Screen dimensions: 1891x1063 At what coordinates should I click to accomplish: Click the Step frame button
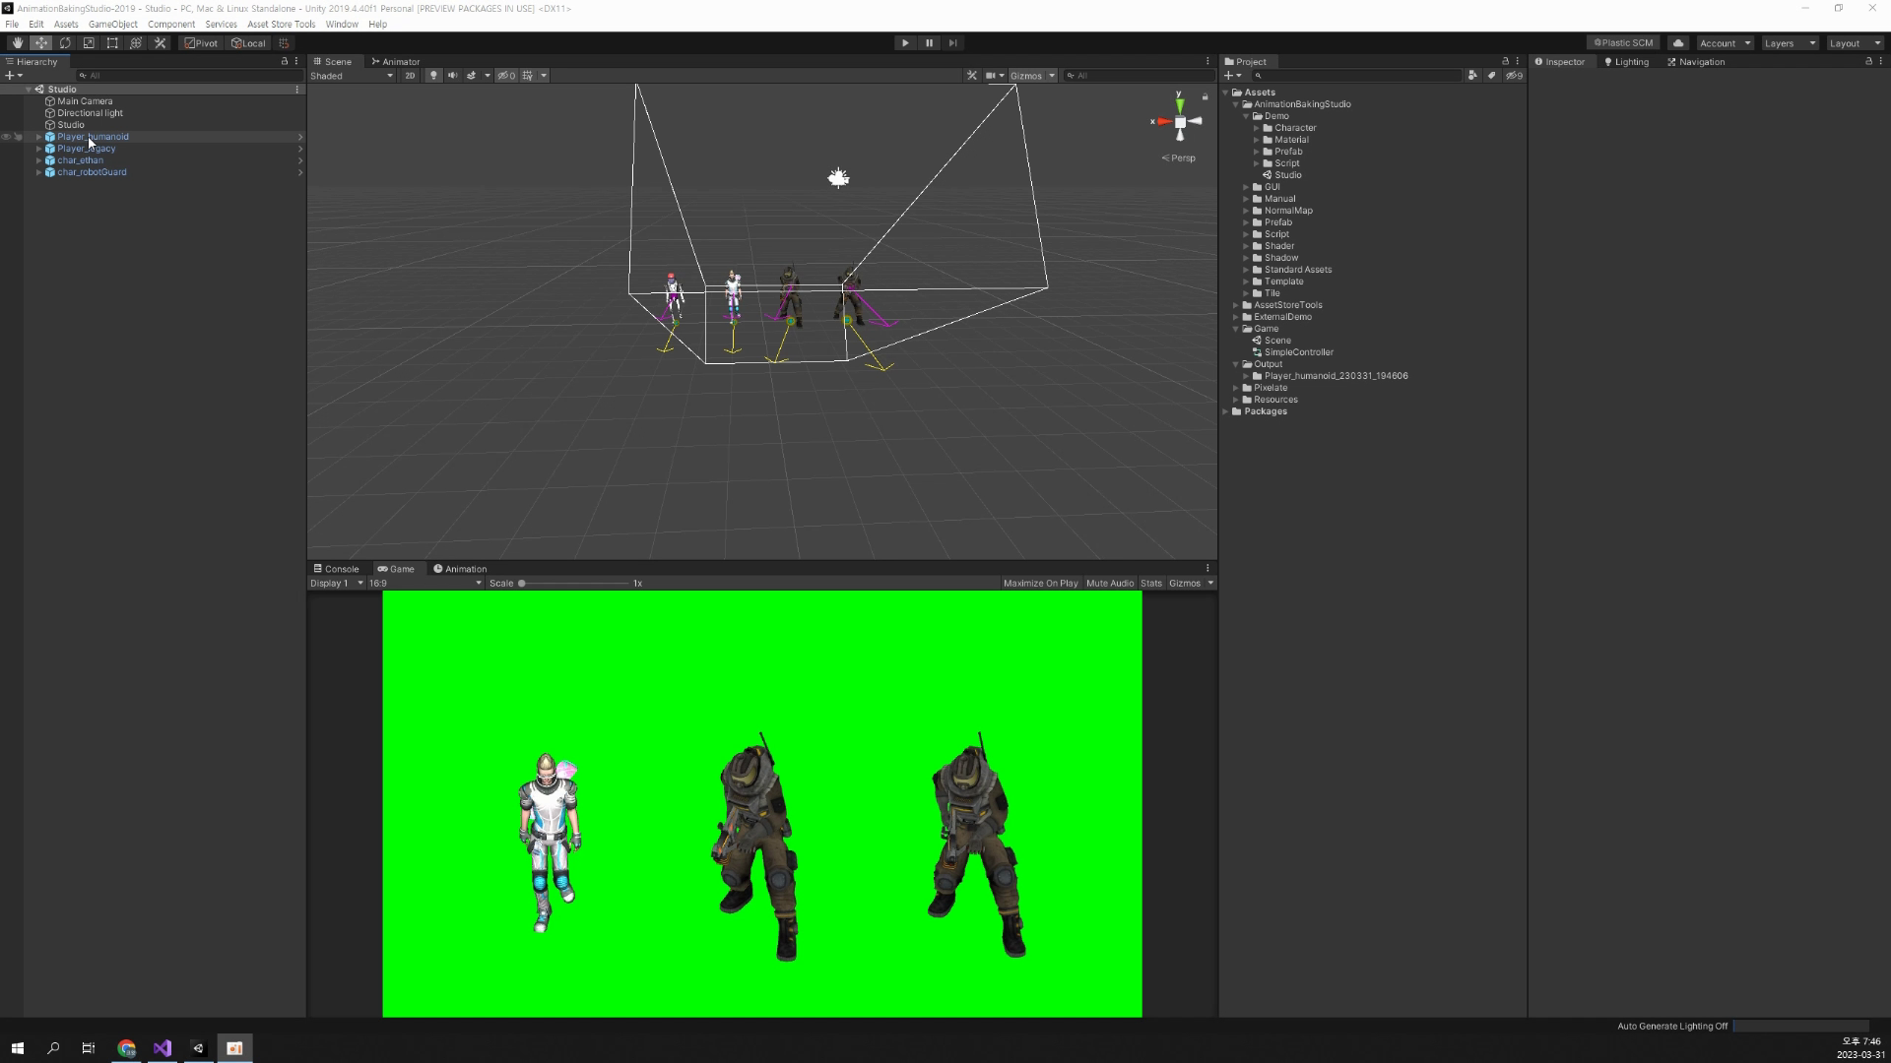952,43
